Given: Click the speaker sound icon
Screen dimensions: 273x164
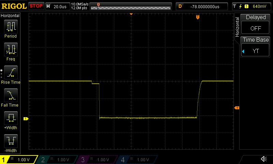Looking at the screenshot, I should (x=264, y=159).
